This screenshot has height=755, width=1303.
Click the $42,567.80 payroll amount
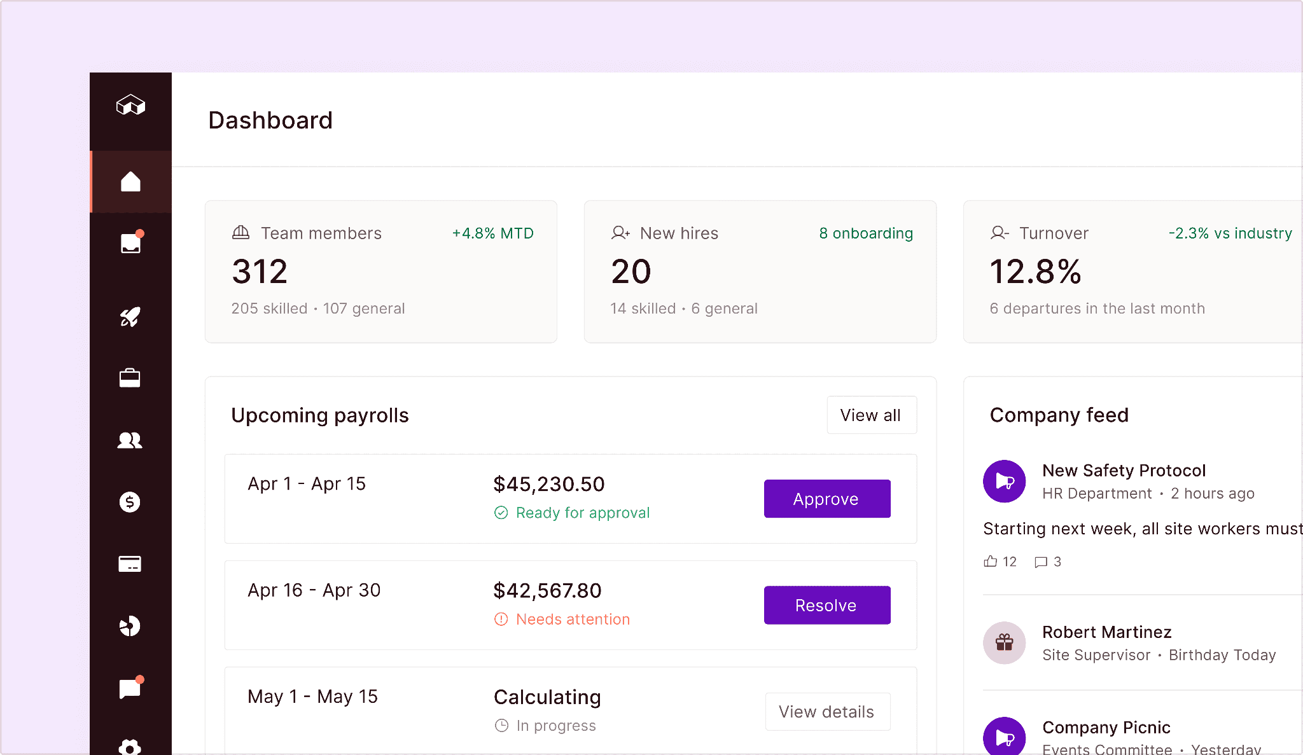point(547,590)
